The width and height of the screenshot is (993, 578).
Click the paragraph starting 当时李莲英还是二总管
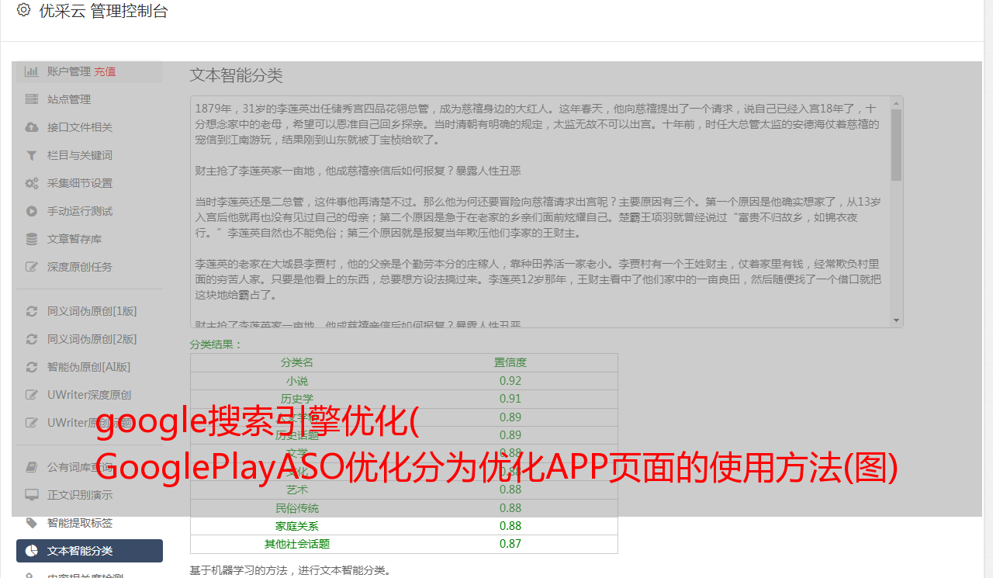point(538,217)
